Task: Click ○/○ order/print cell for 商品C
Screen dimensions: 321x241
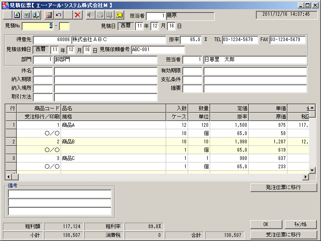Action: pyautogui.click(x=38, y=167)
